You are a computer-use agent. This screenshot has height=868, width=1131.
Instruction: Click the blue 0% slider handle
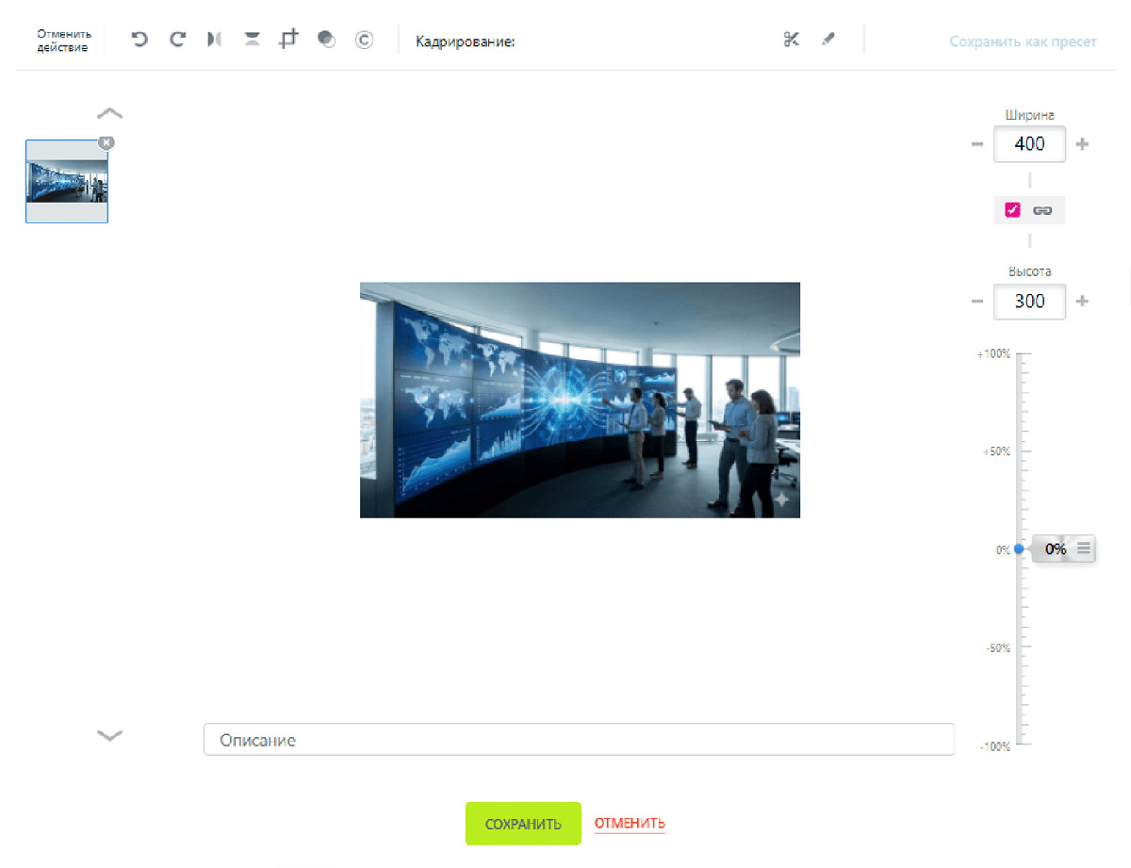point(1019,549)
